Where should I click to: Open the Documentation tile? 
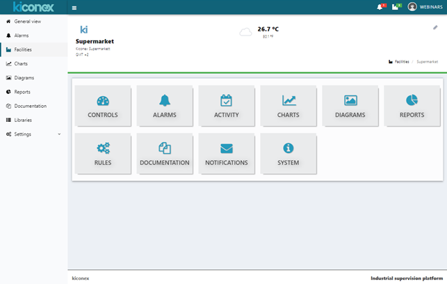[165, 153]
